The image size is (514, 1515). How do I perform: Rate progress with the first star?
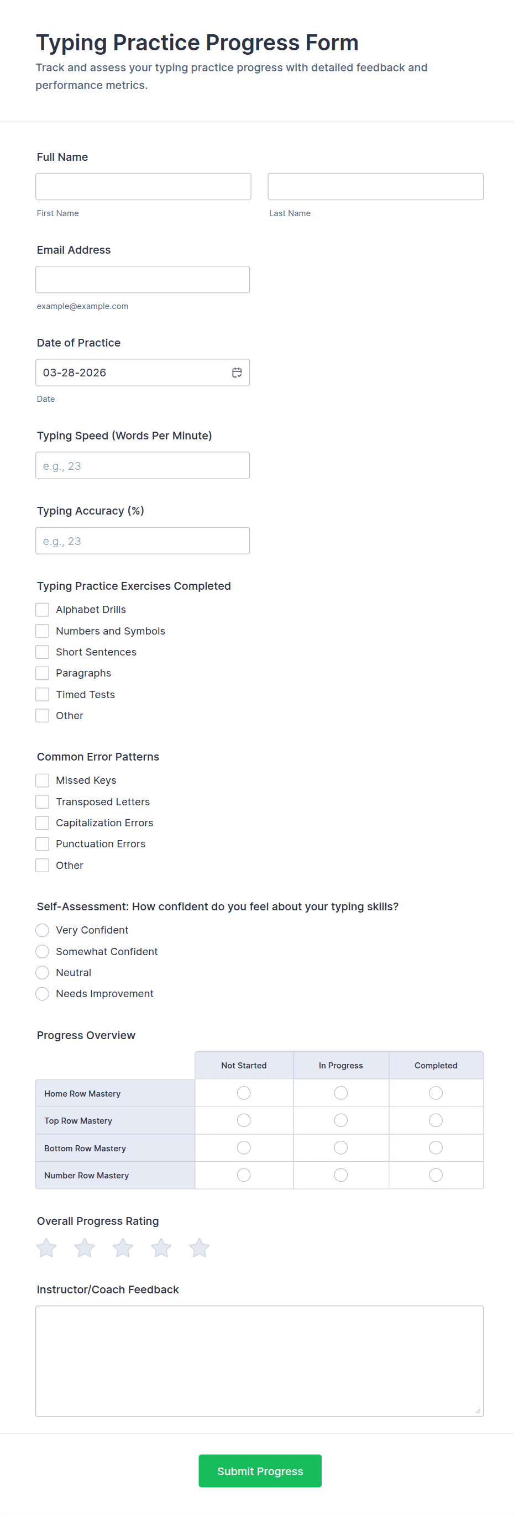click(46, 1247)
